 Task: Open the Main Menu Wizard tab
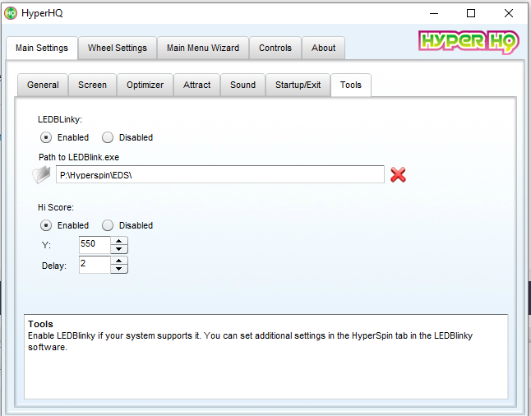pyautogui.click(x=203, y=49)
